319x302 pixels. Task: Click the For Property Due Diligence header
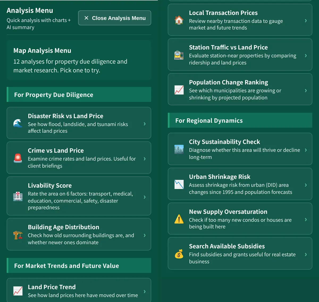click(79, 95)
